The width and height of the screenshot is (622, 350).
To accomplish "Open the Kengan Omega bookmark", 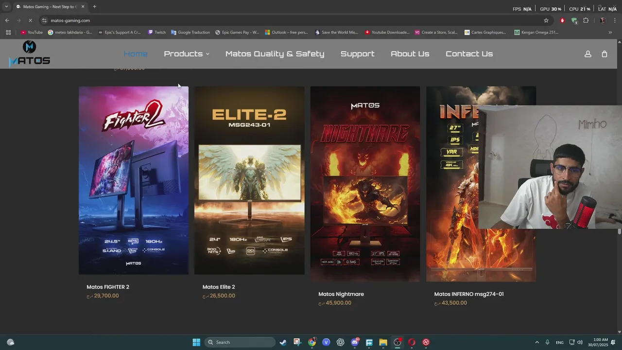I will (536, 33).
